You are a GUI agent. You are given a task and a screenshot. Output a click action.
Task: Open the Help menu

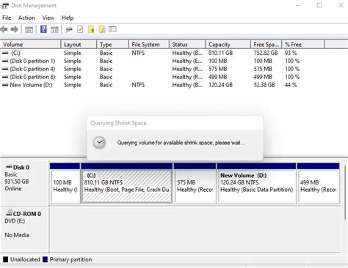pyautogui.click(x=68, y=18)
